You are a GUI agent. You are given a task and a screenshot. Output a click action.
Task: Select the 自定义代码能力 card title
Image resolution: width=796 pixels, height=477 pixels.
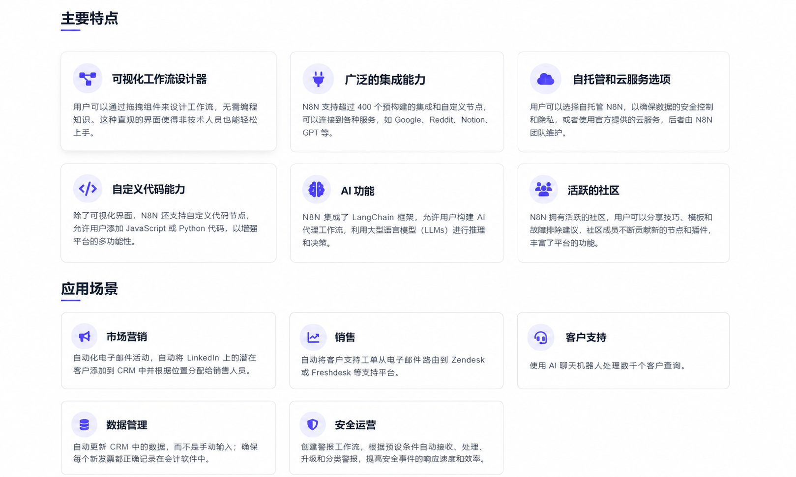pyautogui.click(x=148, y=189)
